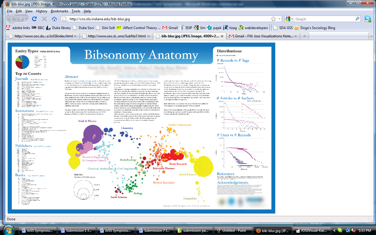Close the SubNo7.html tab
This screenshot has height=235, width=376.
click(x=149, y=36)
